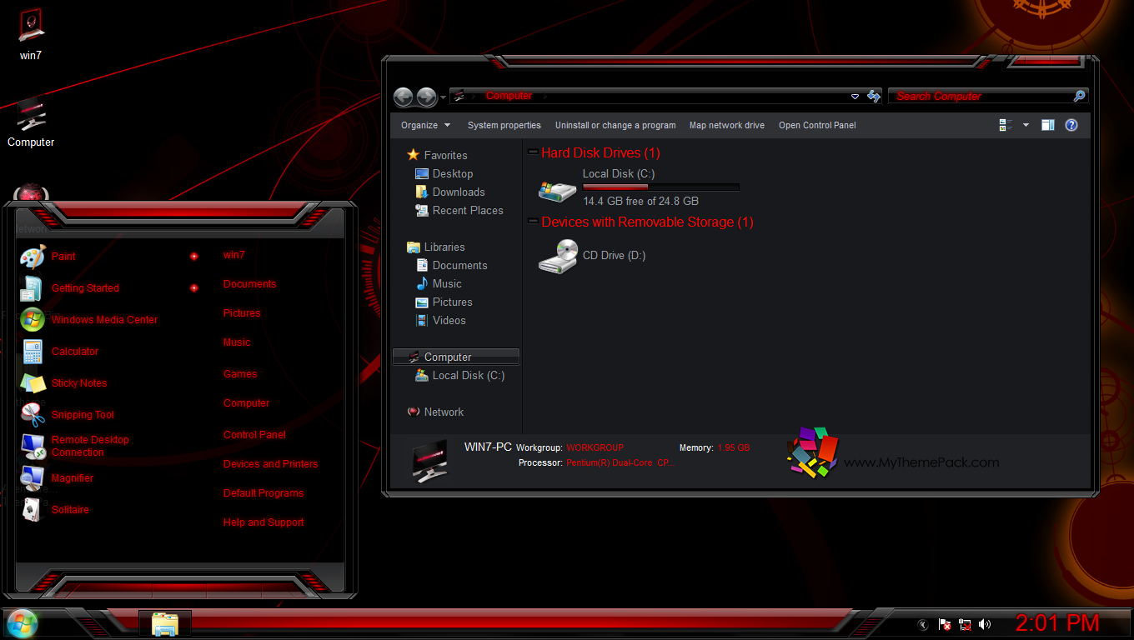
Task: Open Recent Places
Action: point(459,210)
